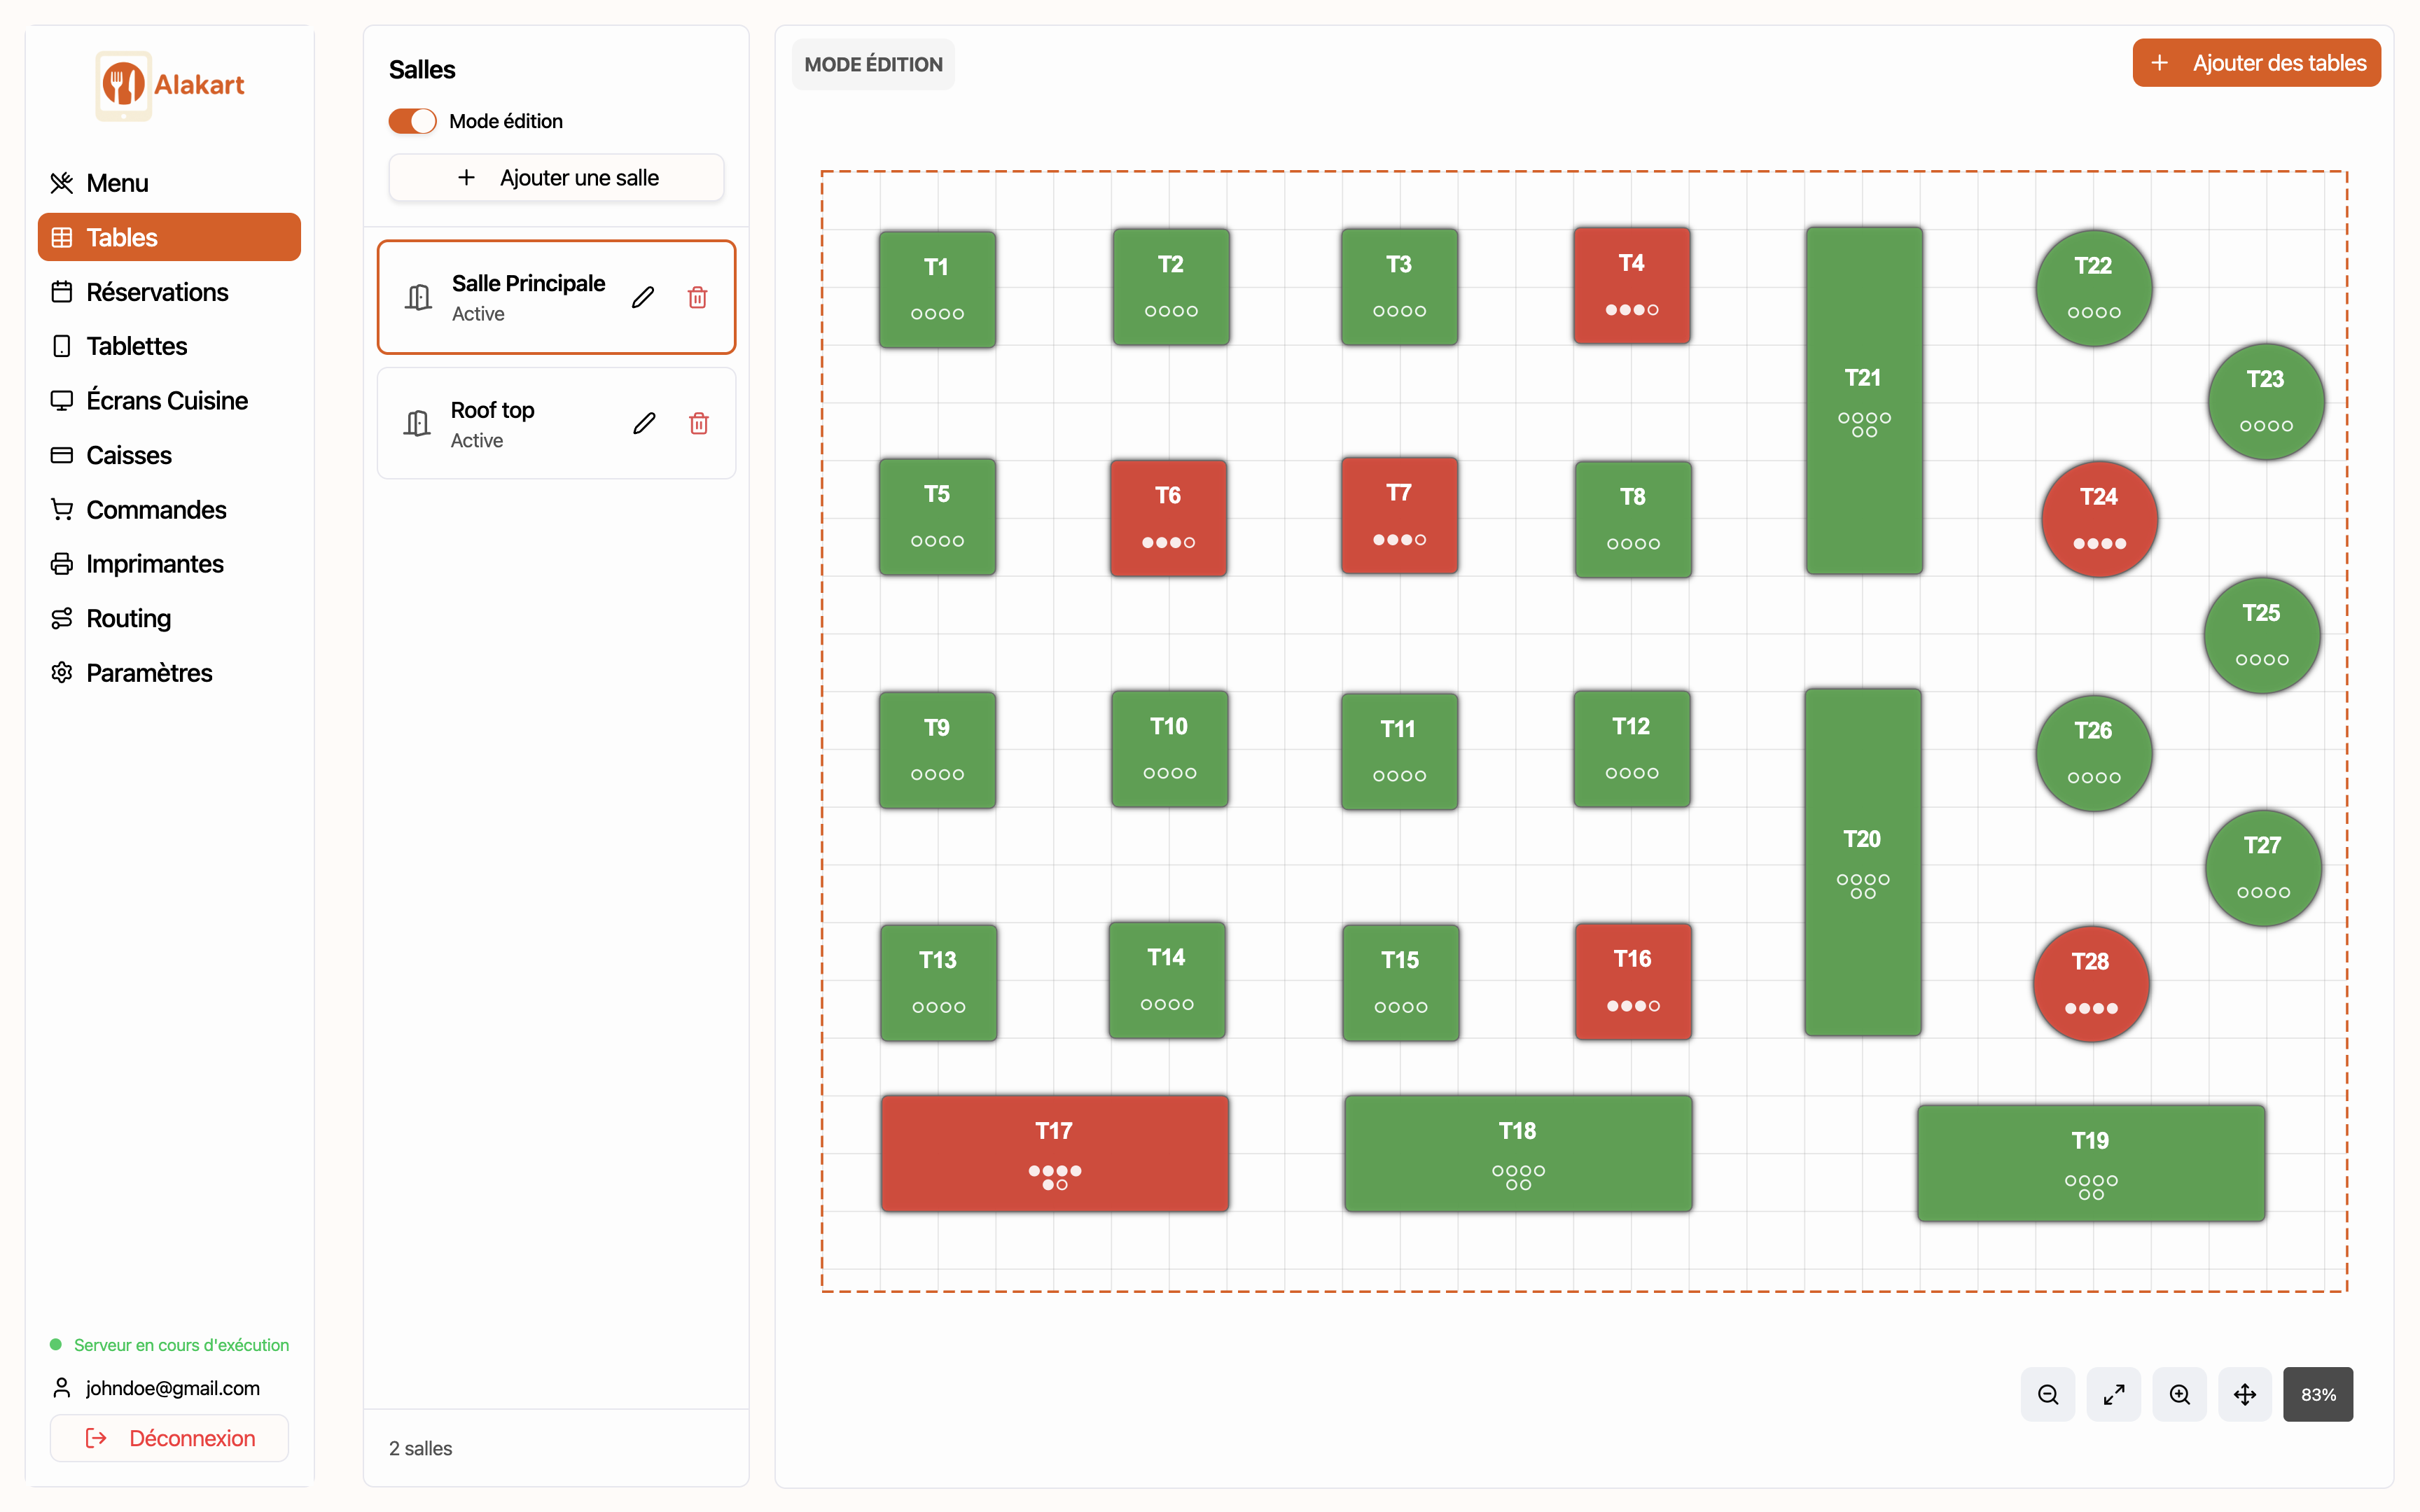Click trash icon for Roof top

click(699, 423)
